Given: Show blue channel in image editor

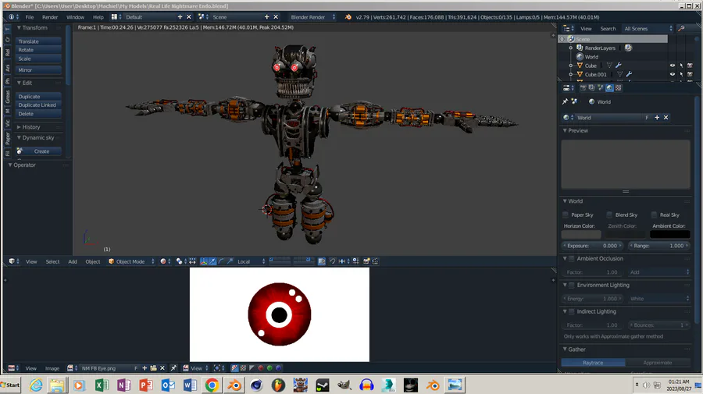Looking at the screenshot, I should tap(278, 368).
